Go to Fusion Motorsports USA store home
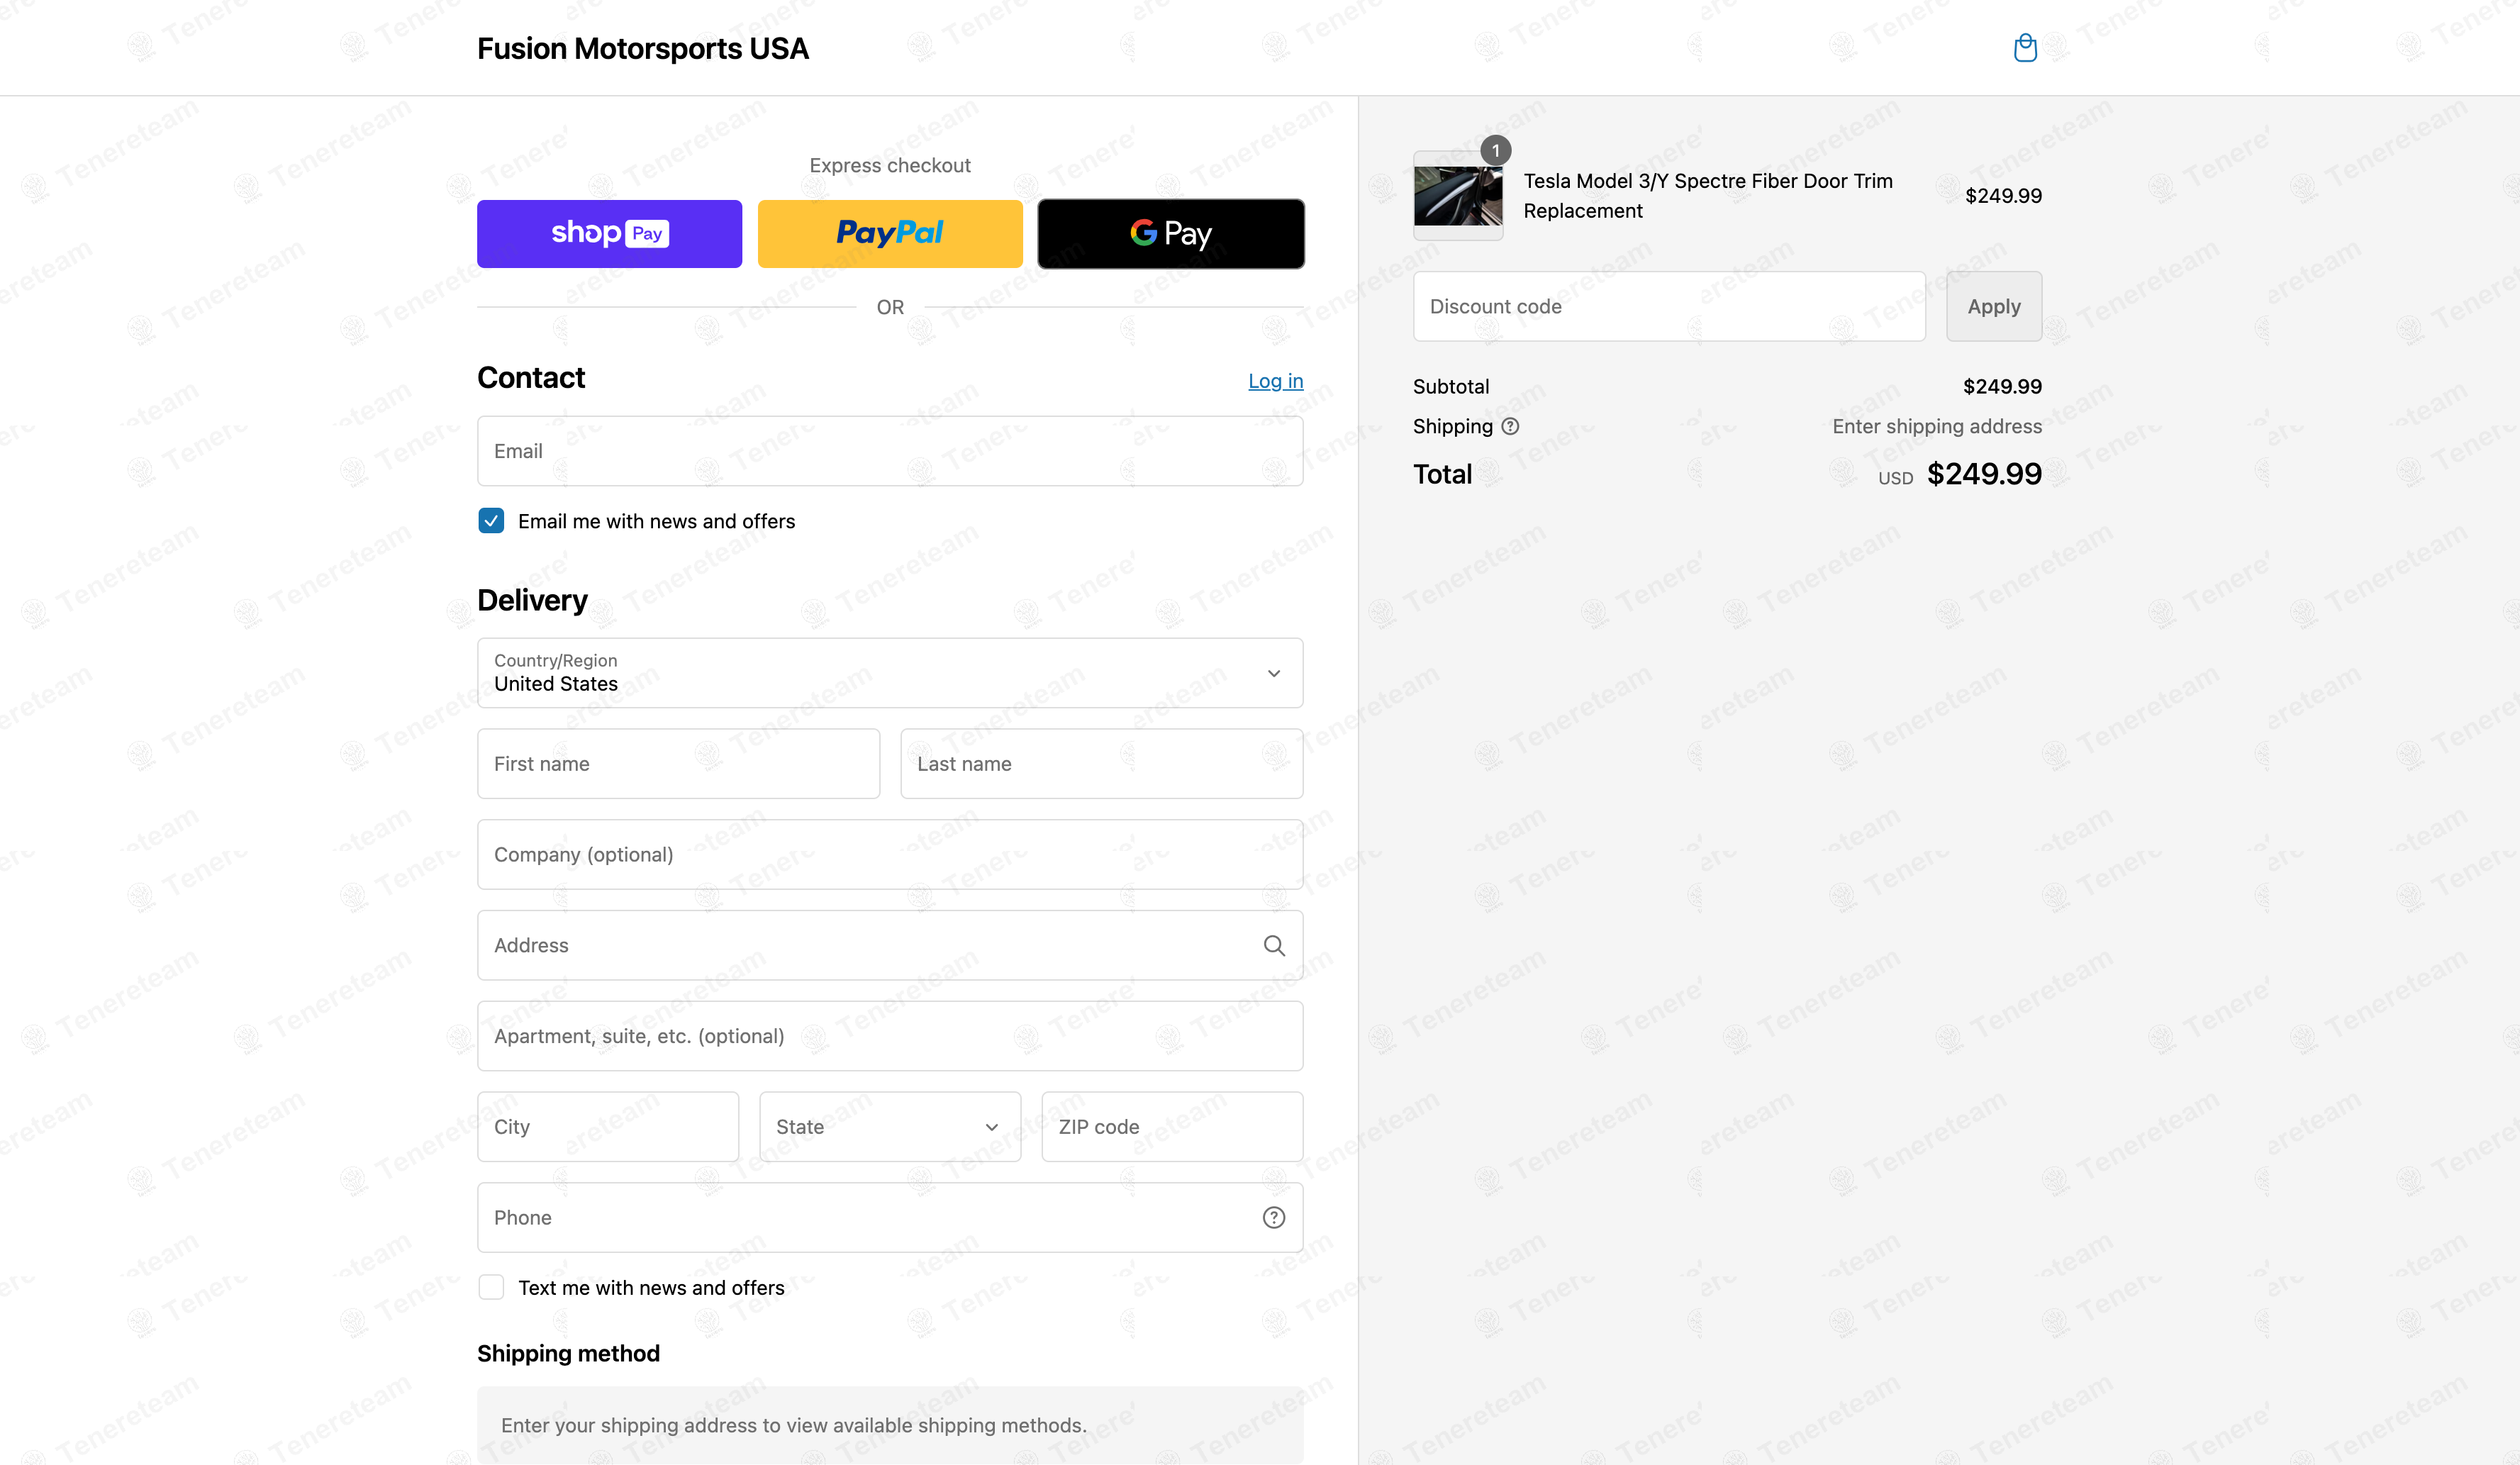Image resolution: width=2520 pixels, height=1465 pixels. [643, 48]
